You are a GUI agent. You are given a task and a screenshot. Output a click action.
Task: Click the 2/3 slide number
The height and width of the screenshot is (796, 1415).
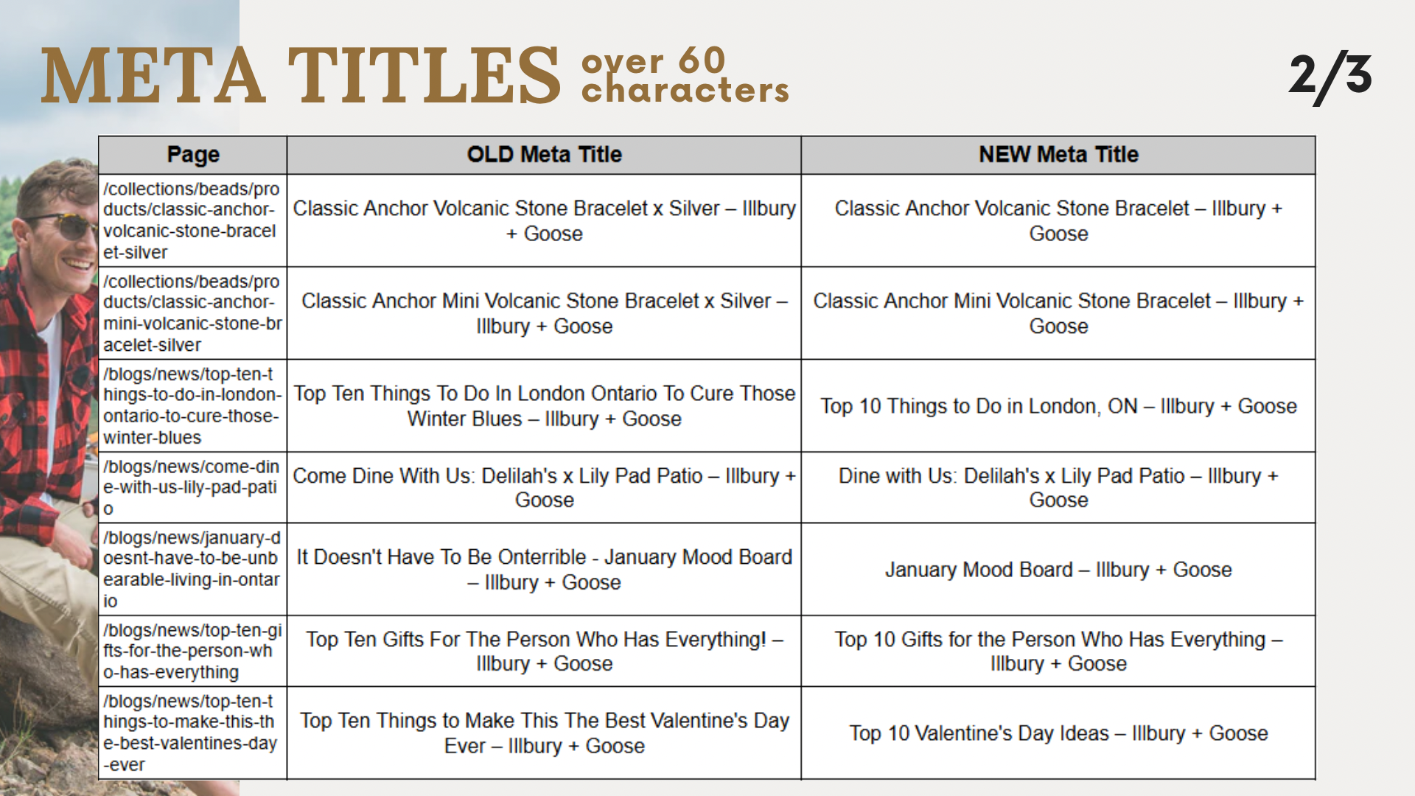click(1330, 76)
